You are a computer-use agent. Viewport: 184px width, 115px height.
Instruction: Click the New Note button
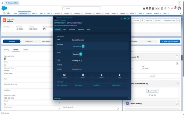click(x=158, y=20)
